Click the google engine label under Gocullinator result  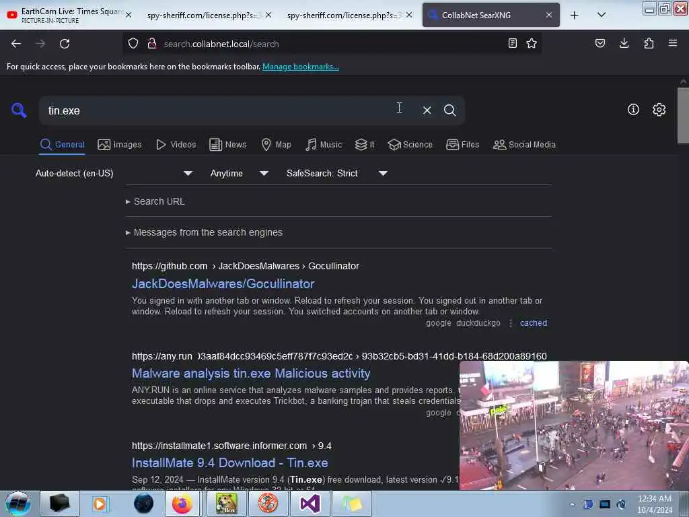coord(439,322)
